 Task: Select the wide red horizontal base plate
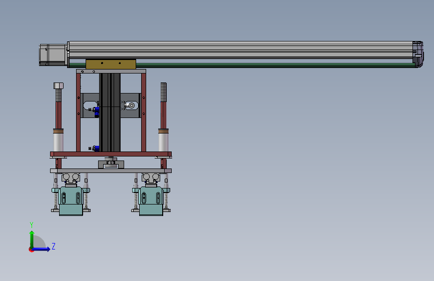(x=111, y=154)
